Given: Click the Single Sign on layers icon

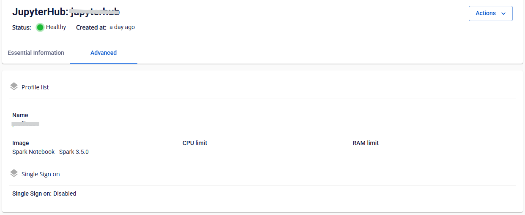Looking at the screenshot, I should [x=14, y=173].
